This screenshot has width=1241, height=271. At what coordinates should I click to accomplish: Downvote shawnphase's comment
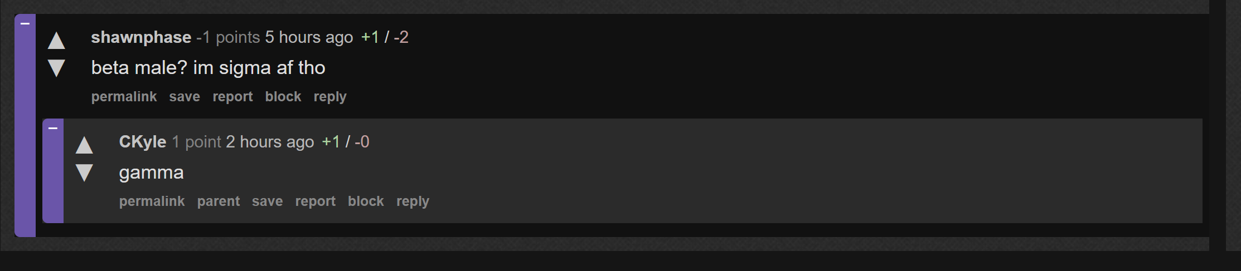[x=56, y=68]
